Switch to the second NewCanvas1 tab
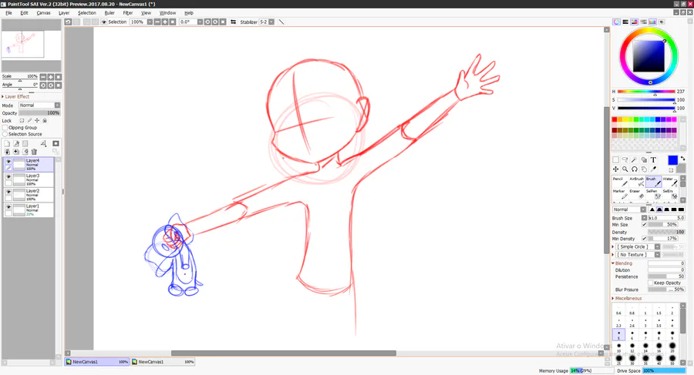694x375 pixels. [x=163, y=362]
